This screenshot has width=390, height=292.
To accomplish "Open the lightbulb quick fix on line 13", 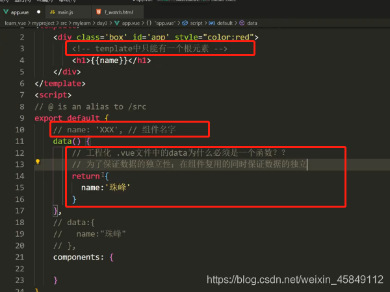I will click(x=38, y=162).
